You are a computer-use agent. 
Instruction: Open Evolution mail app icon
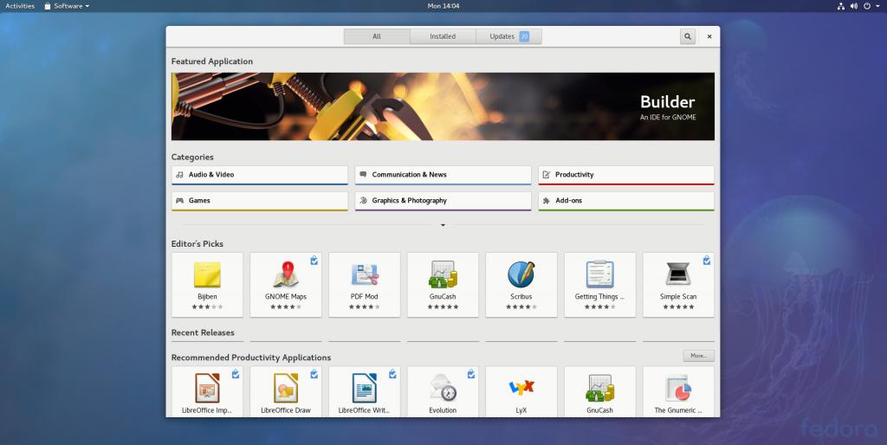(443, 388)
